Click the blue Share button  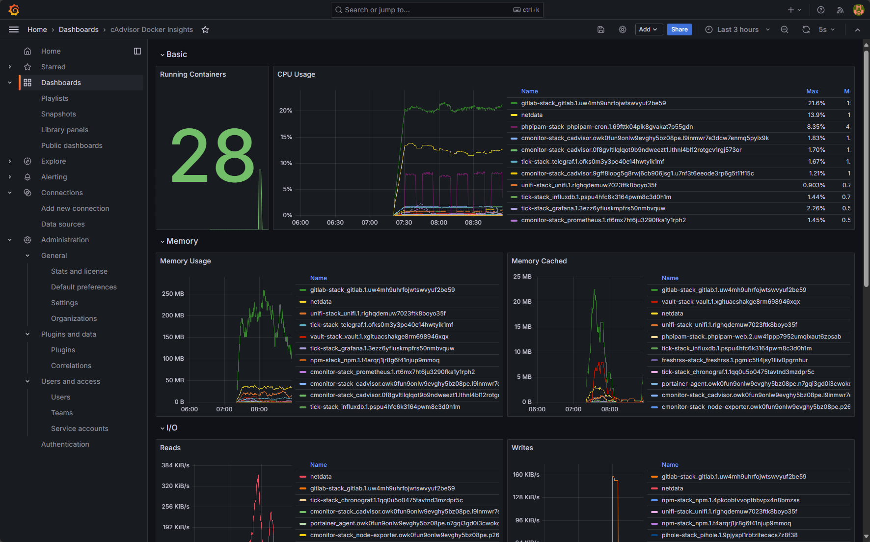pos(679,29)
